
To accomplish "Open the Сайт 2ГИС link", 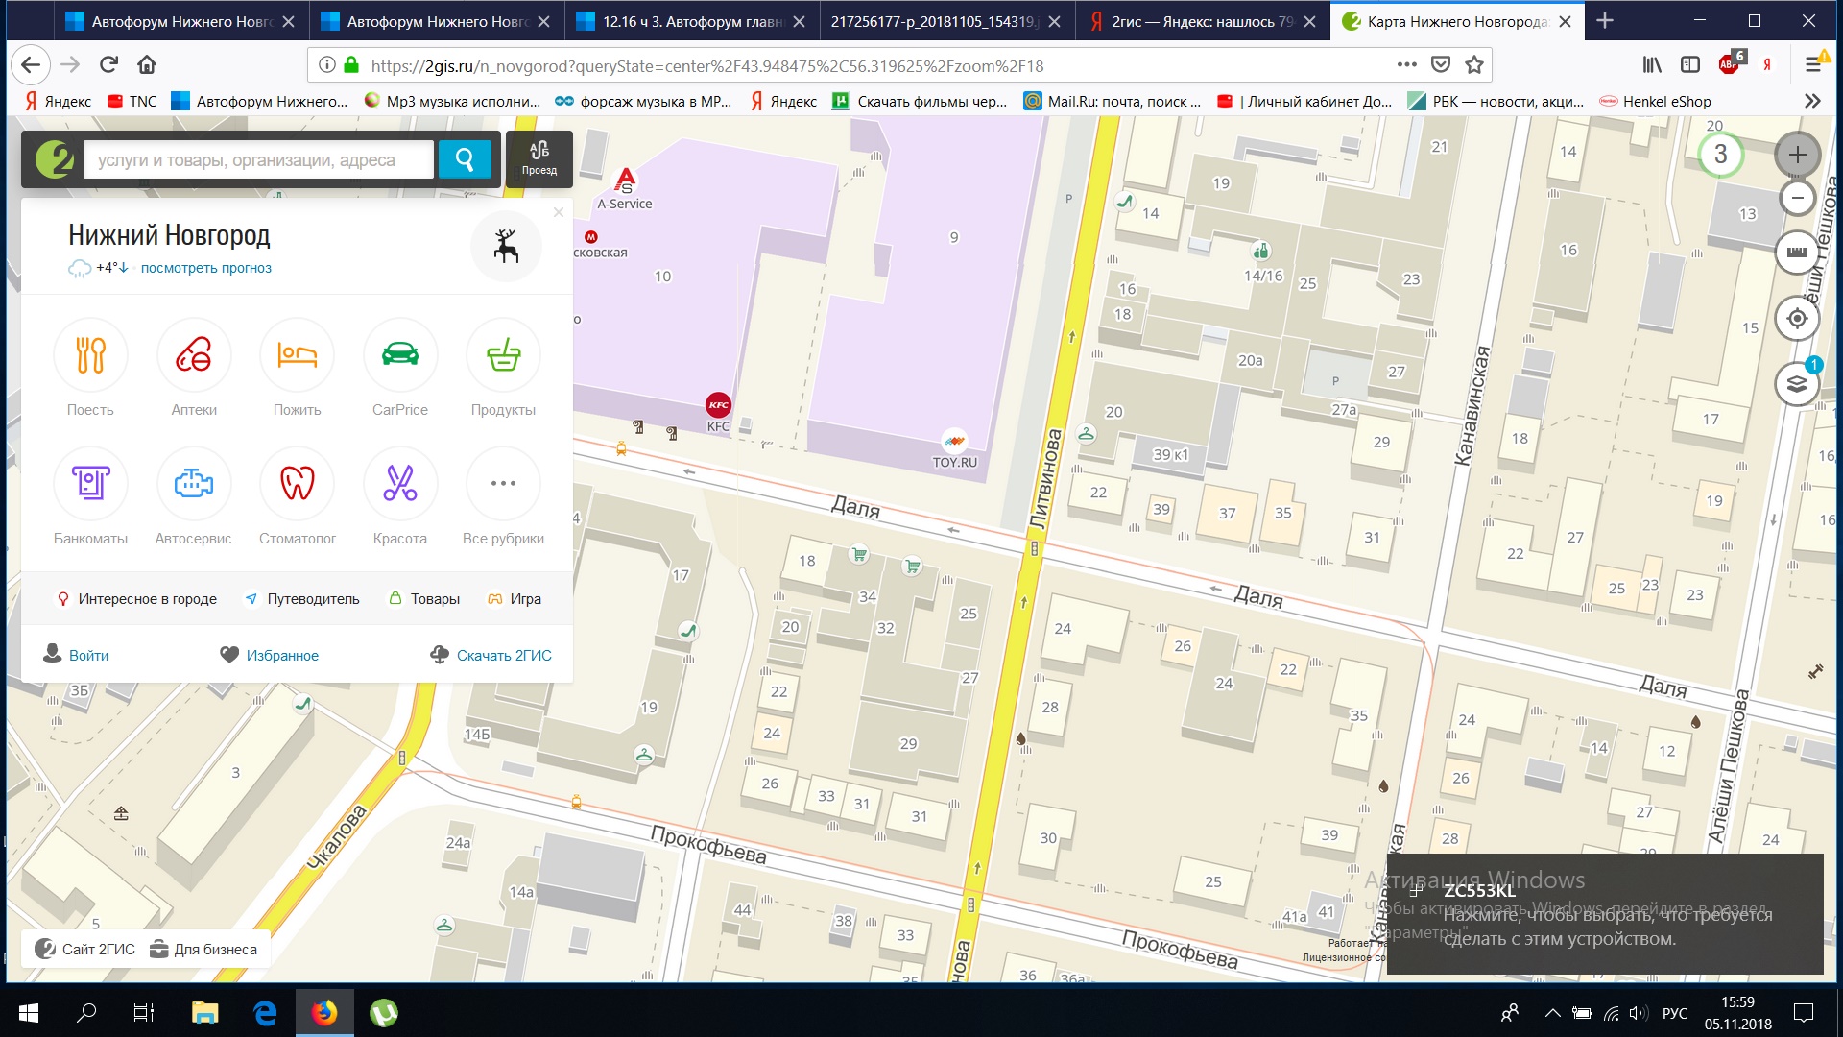I will [x=85, y=949].
